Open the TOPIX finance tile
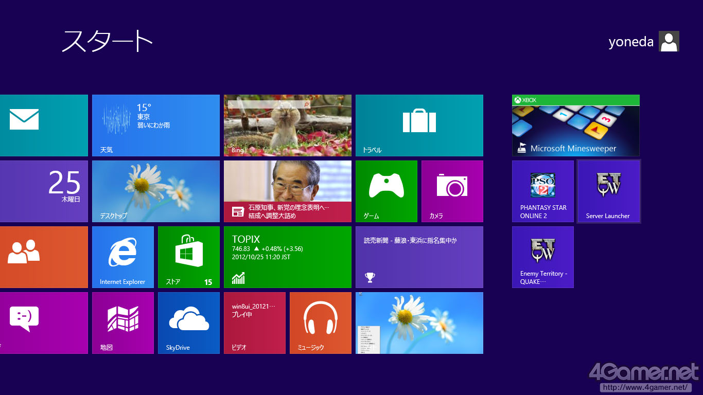This screenshot has width=703, height=395. tap(288, 257)
